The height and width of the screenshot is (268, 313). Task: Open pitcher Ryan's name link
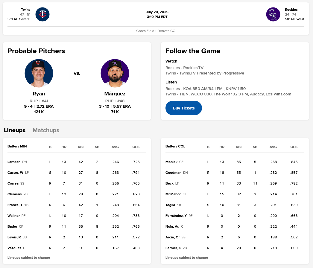[39, 94]
